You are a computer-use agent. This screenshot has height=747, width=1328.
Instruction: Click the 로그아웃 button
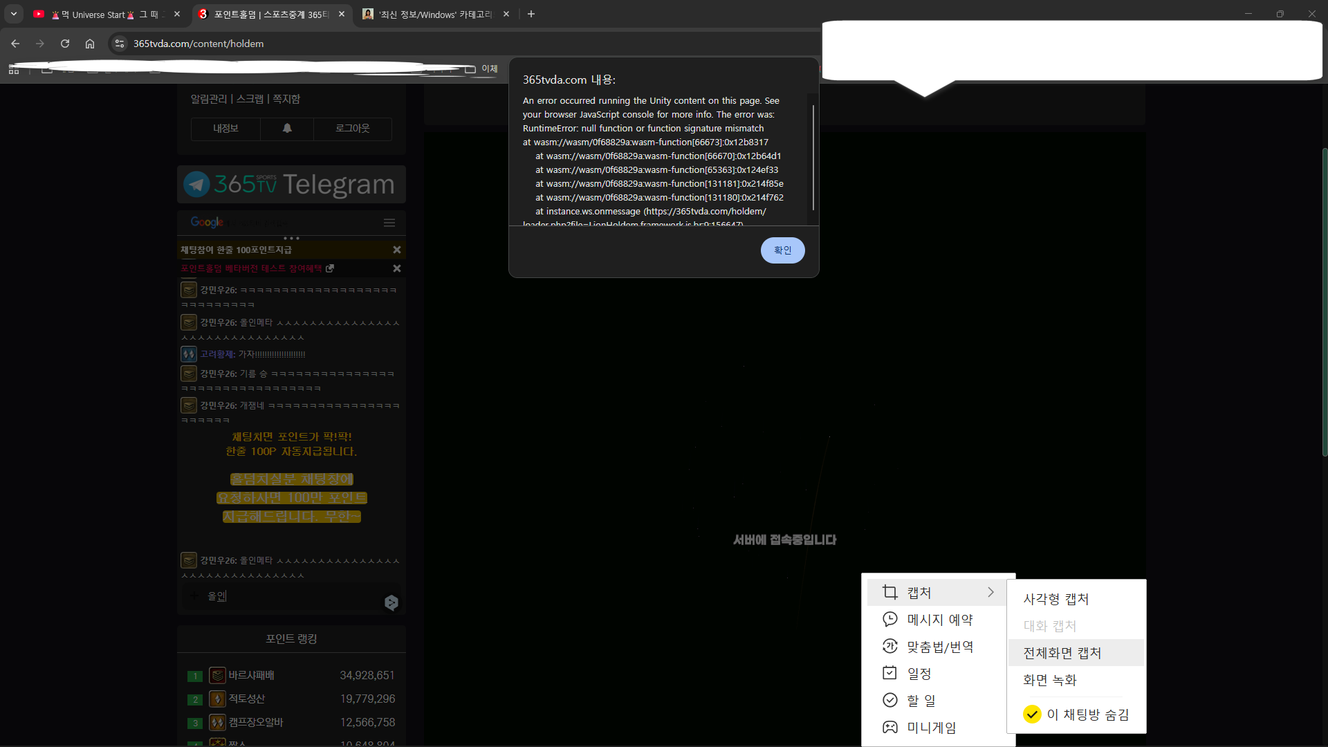[352, 129]
